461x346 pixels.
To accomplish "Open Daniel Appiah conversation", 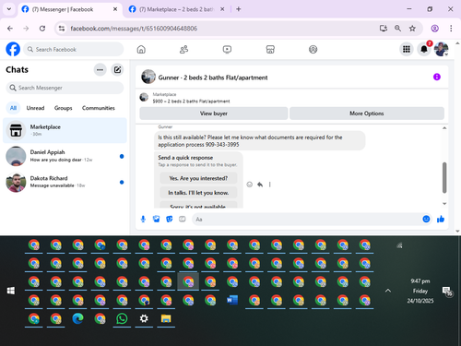I will (65, 156).
